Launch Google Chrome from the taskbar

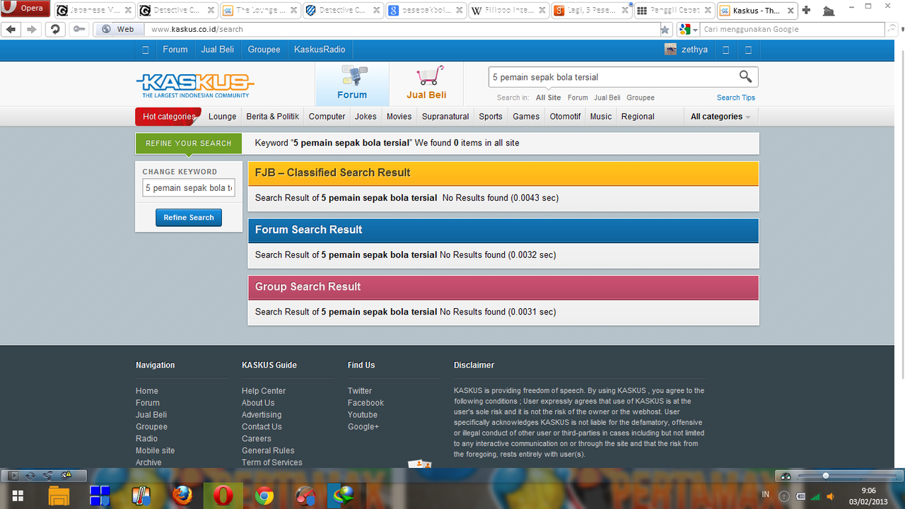coord(264,496)
